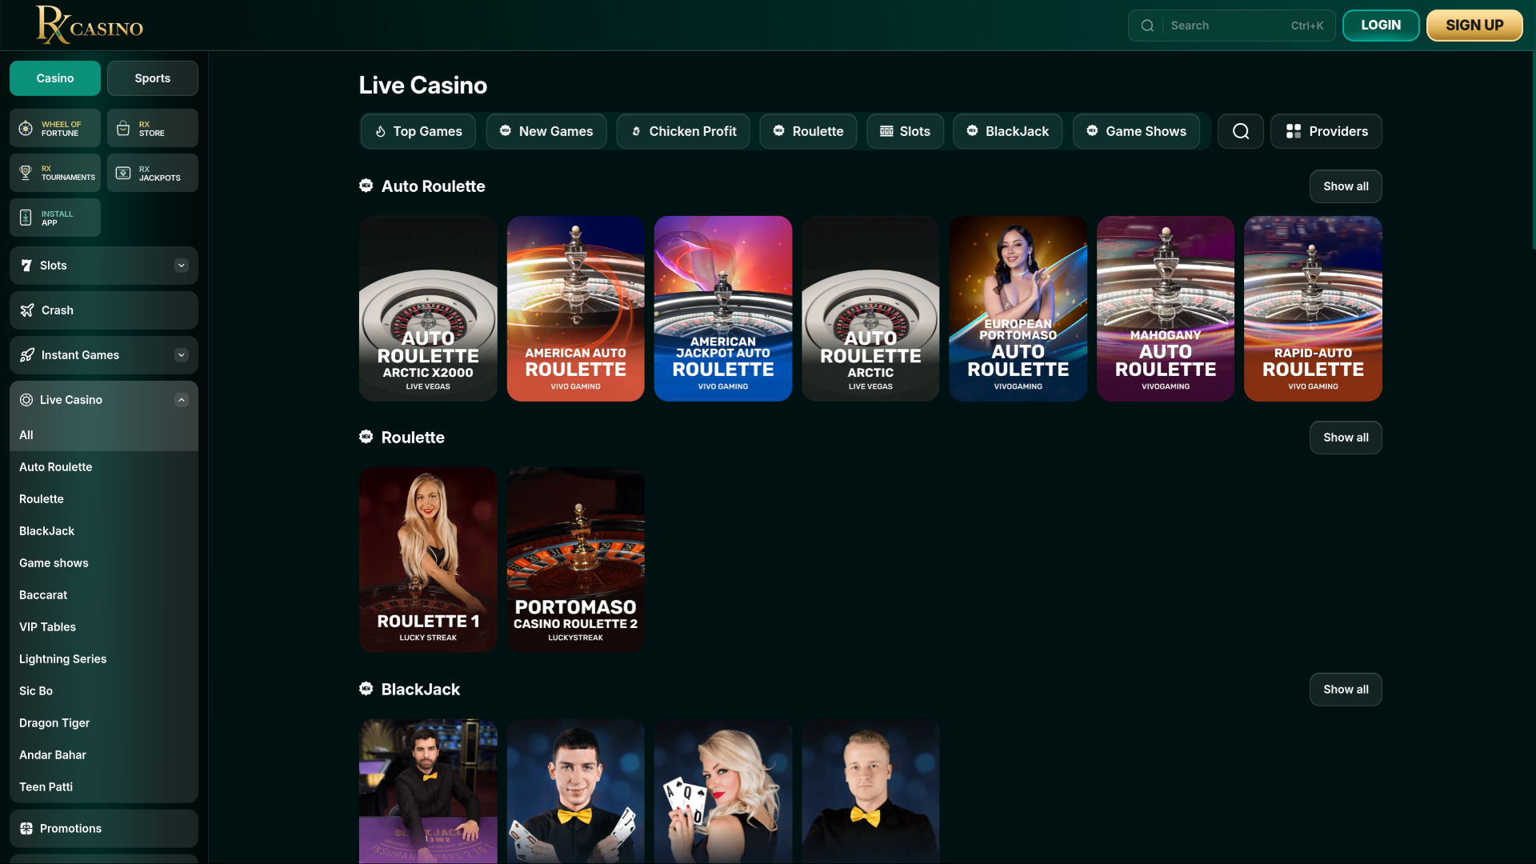Screen dimensions: 1536x864
Task: Click the RX Casino logo
Action: click(90, 25)
